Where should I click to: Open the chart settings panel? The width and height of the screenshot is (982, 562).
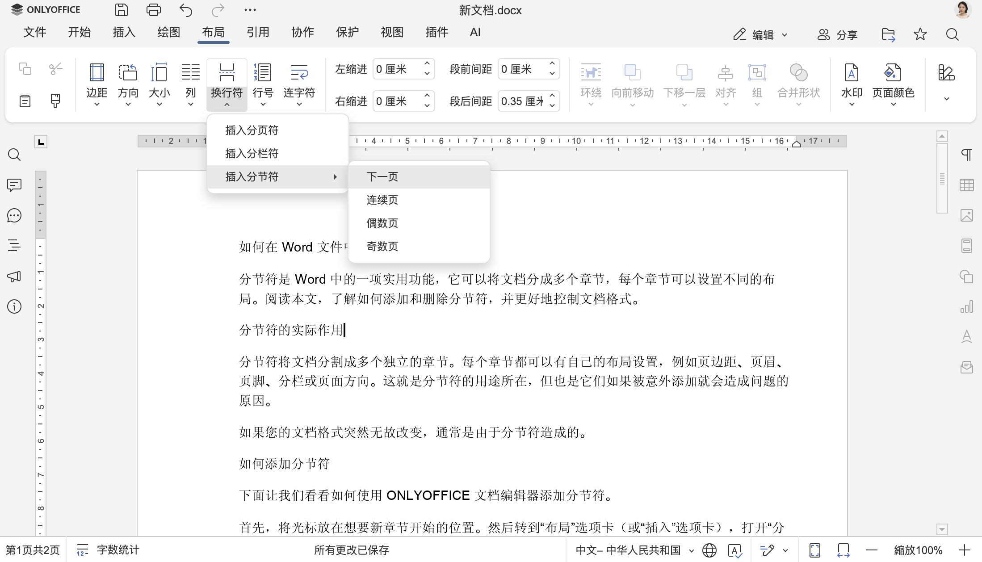[967, 306]
